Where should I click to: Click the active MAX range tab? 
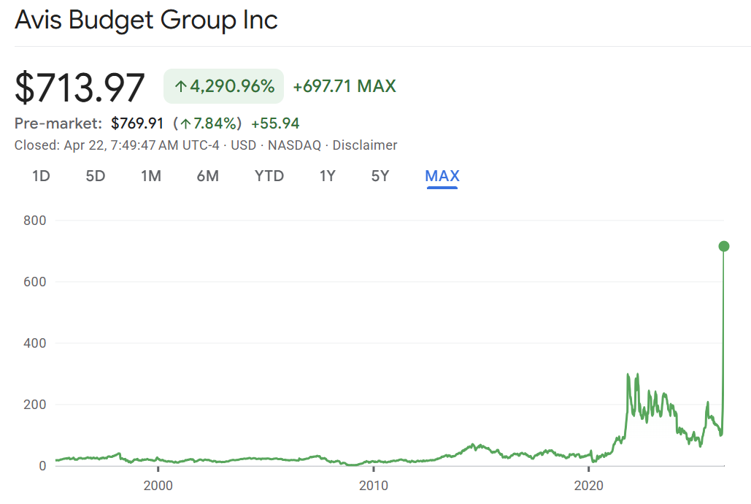pyautogui.click(x=442, y=176)
